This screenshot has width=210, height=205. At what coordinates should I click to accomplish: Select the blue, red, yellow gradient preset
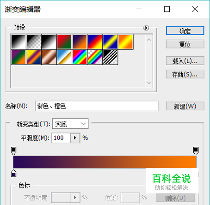pyautogui.click(x=95, y=42)
